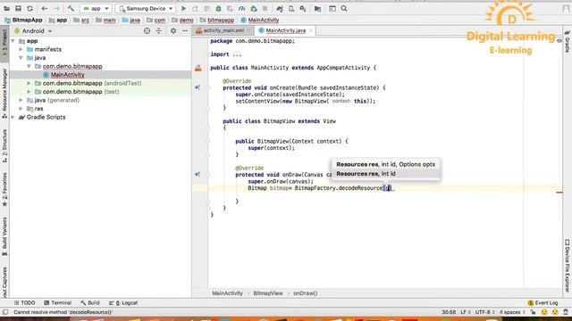Open the SDK Manager icon

tap(303, 8)
